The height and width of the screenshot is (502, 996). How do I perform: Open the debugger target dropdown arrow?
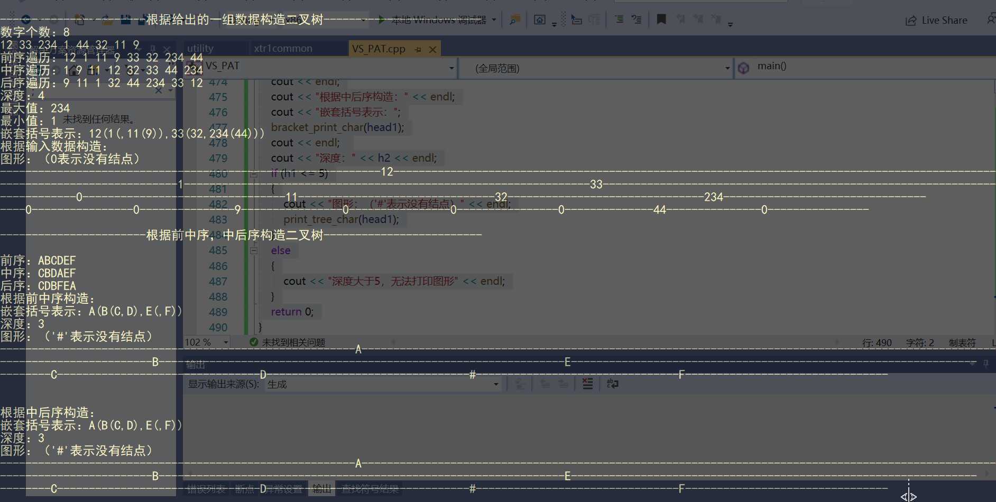(x=494, y=20)
